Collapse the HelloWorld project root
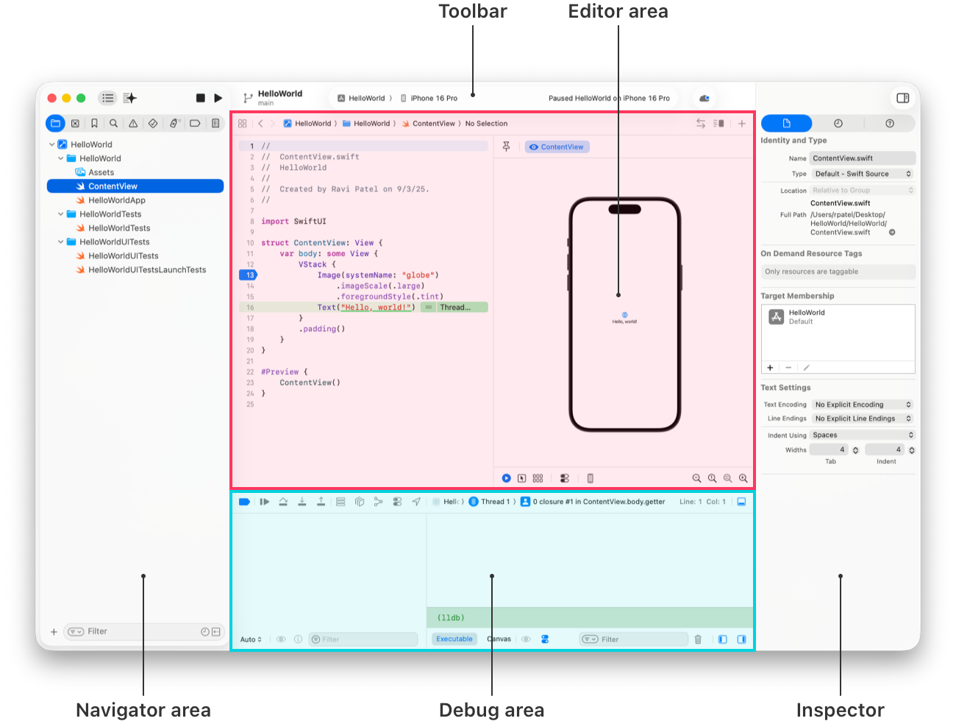This screenshot has height=721, width=956. point(51,144)
